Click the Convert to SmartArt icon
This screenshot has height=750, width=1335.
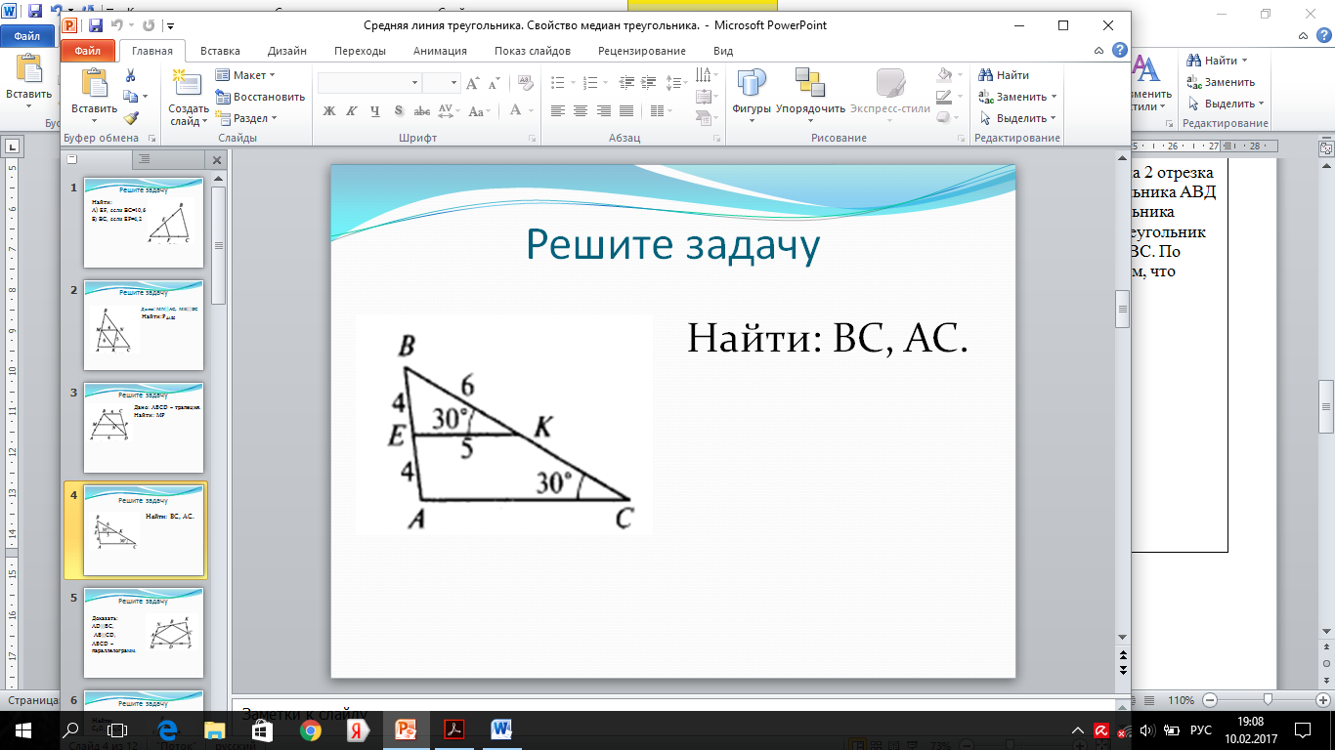706,118
